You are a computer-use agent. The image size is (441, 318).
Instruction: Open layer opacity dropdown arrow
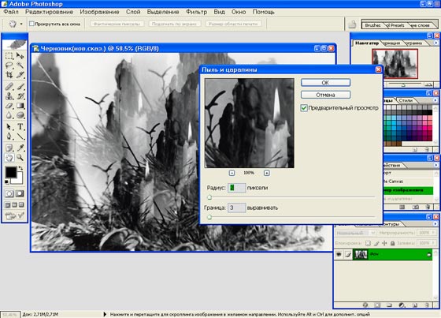point(432,233)
